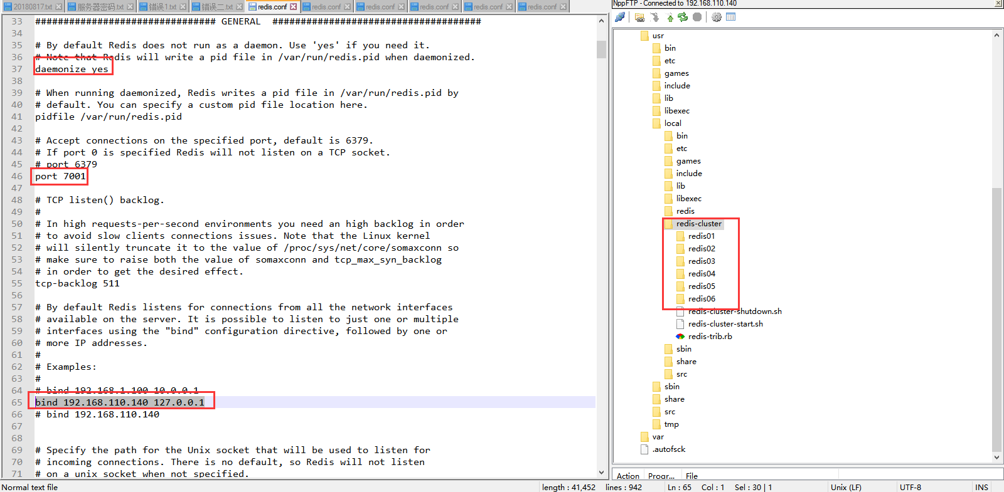Select redis-cluster-shutdown.sh file
Screen dimensions: 1004x492
(735, 311)
